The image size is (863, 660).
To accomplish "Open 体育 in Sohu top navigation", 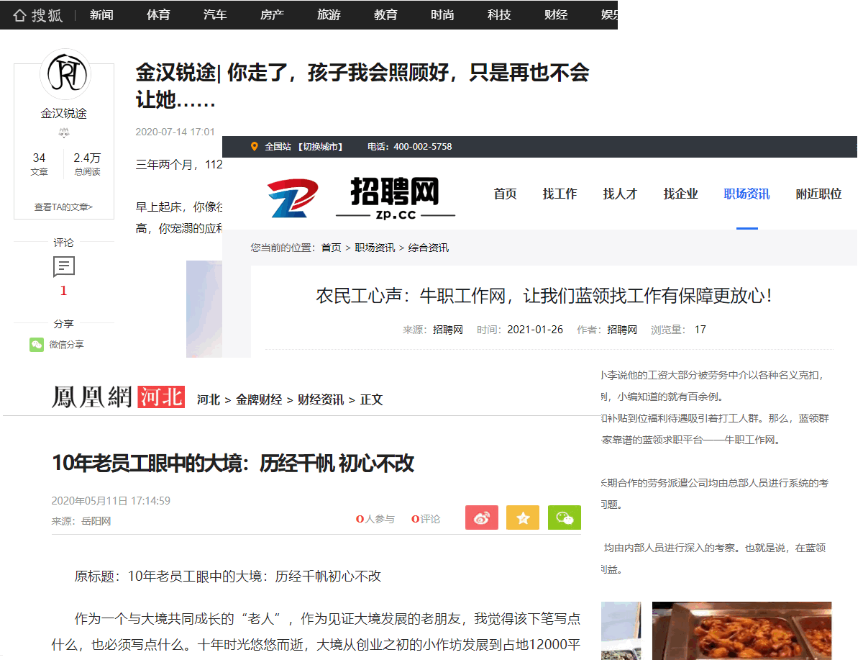I will pos(158,15).
